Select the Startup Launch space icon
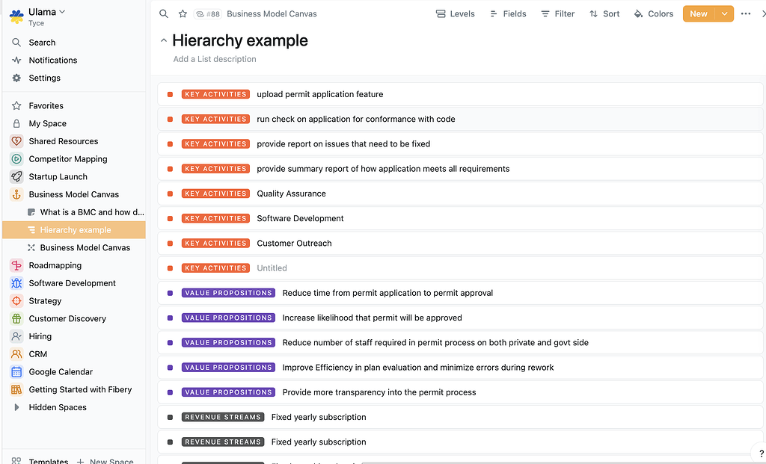 coord(16,176)
